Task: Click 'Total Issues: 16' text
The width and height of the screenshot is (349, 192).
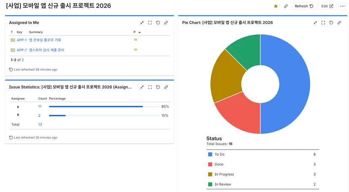Action: 219,144
